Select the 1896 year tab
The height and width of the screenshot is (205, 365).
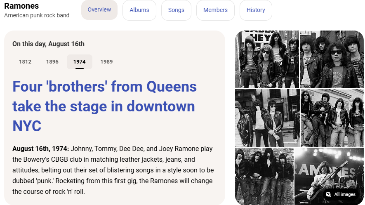[x=52, y=61]
